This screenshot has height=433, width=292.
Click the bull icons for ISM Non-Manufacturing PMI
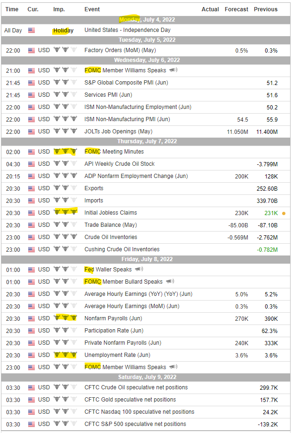coord(65,119)
